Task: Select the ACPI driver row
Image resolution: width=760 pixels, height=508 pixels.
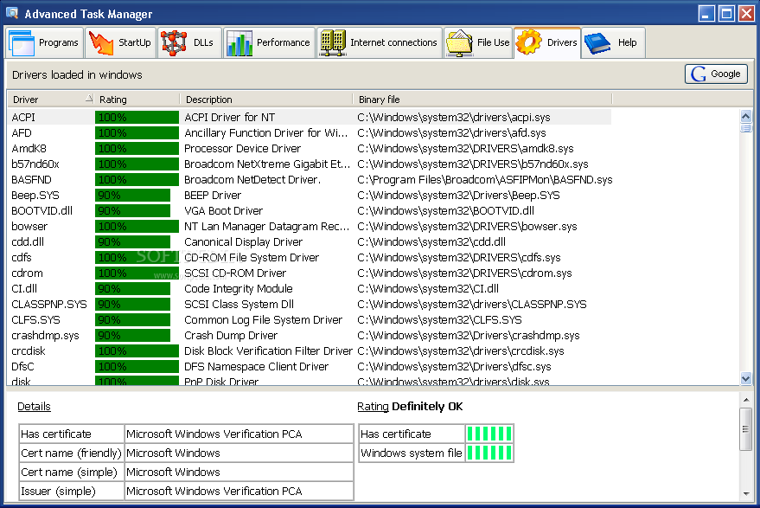Action: coord(310,118)
